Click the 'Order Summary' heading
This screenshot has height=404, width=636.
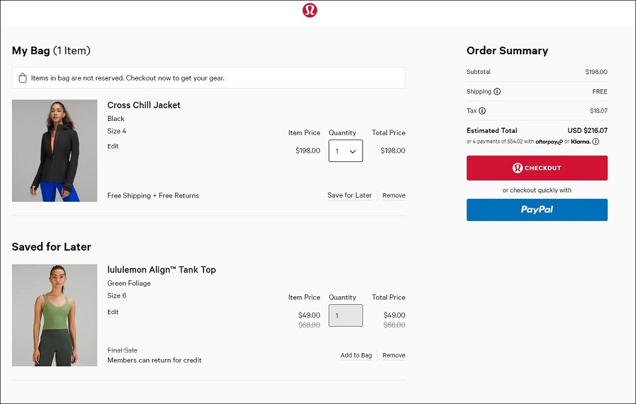[507, 51]
